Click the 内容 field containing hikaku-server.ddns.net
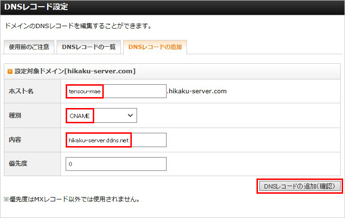Screen dimensions: 345x218 pos(116,140)
